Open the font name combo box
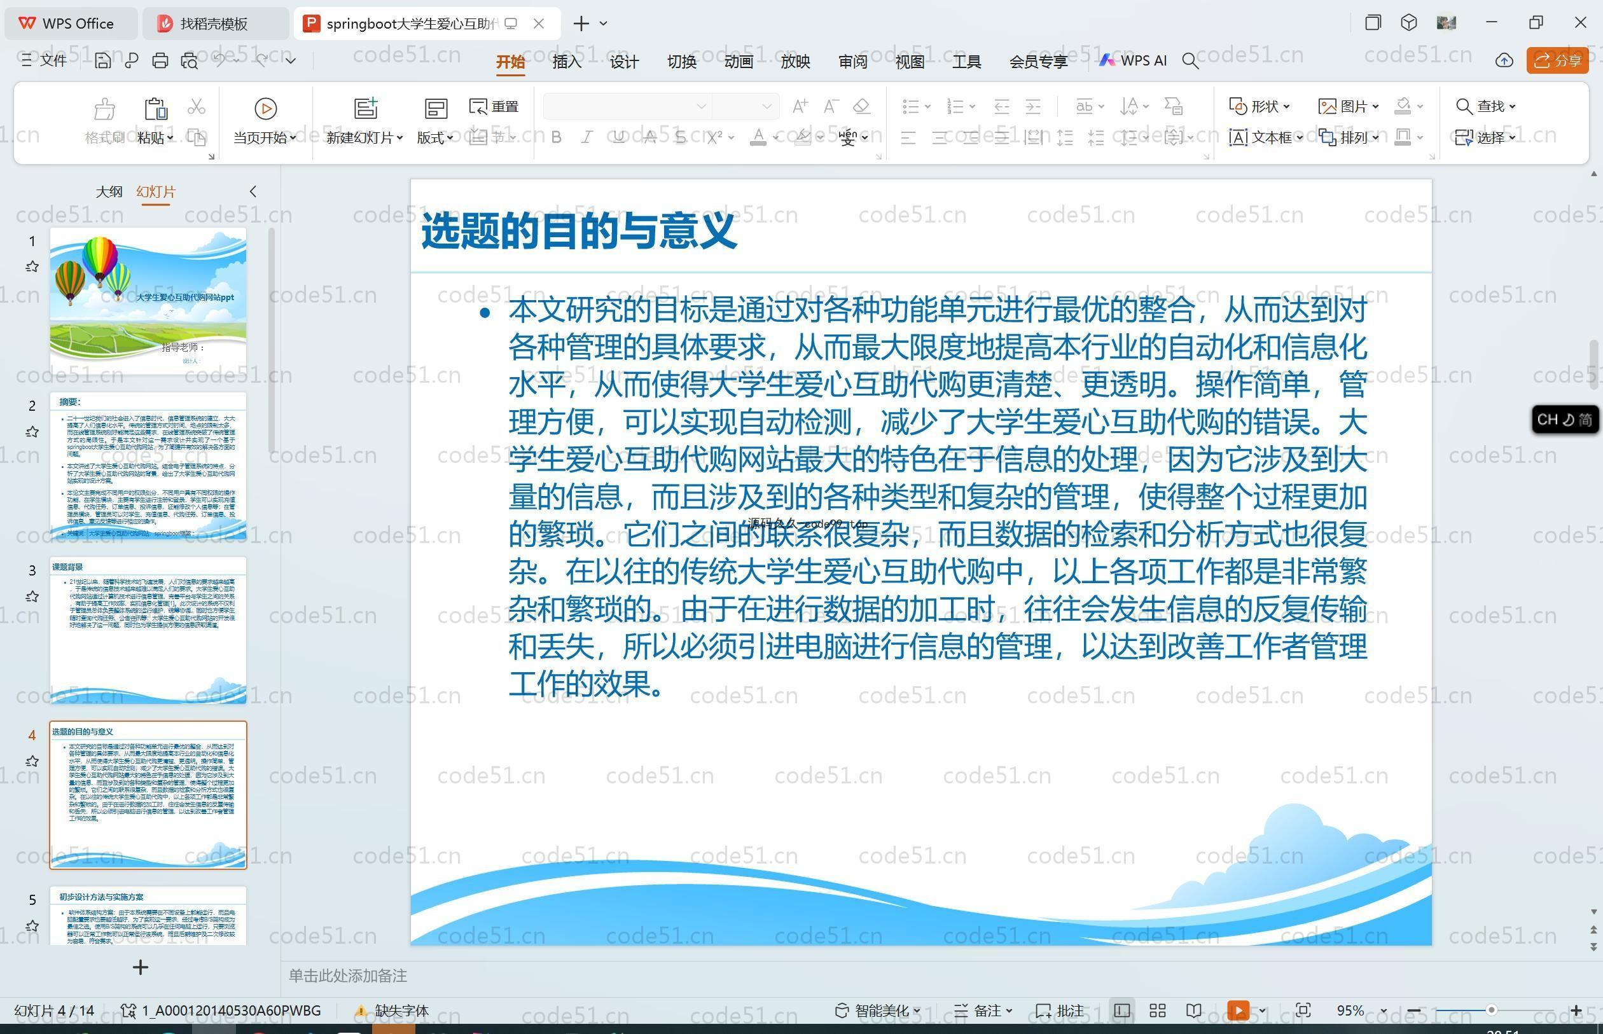This screenshot has height=1034, width=1603. coord(627,106)
